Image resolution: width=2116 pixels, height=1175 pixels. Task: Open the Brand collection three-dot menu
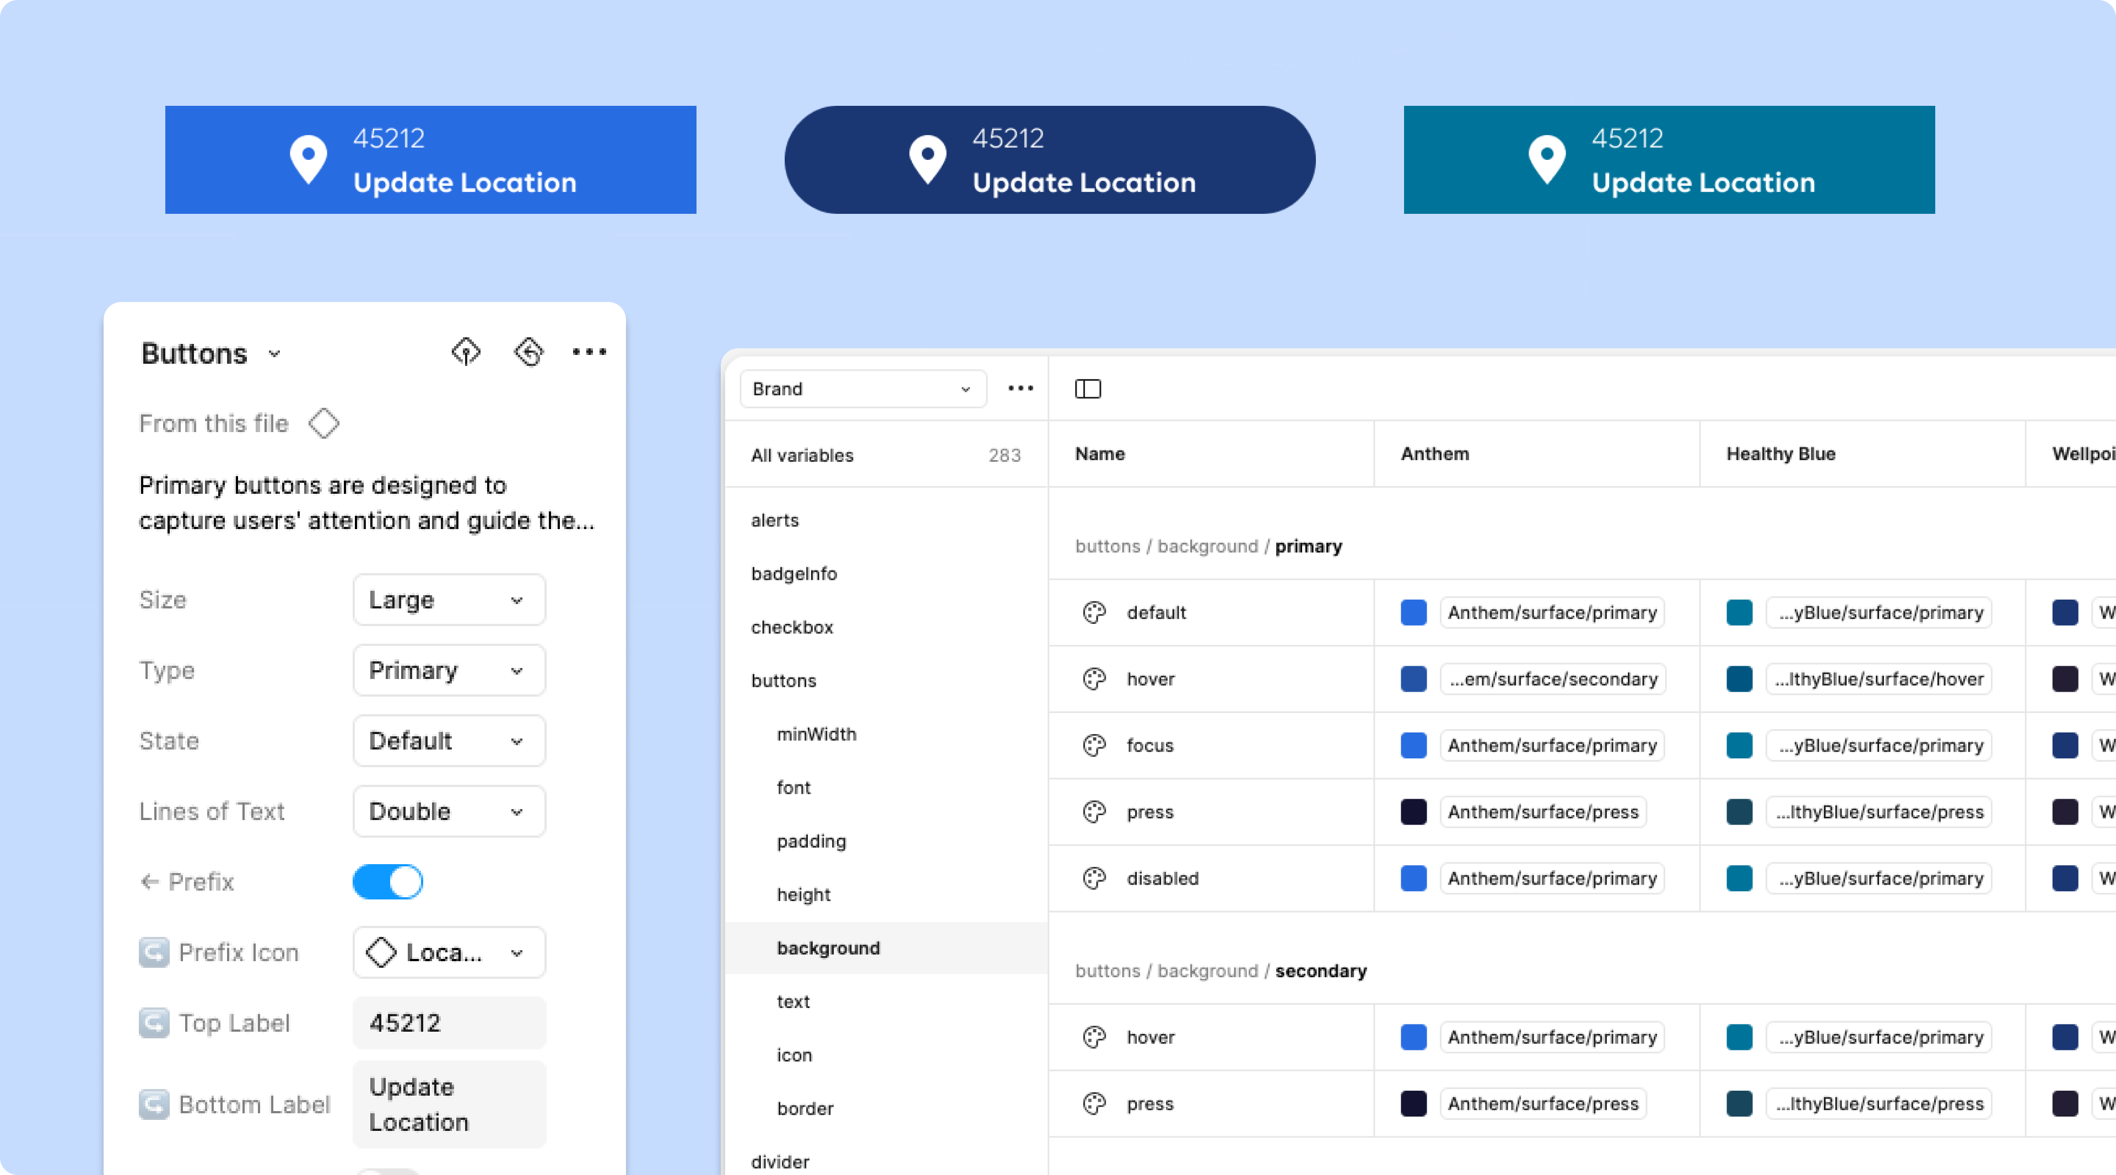click(x=1020, y=389)
